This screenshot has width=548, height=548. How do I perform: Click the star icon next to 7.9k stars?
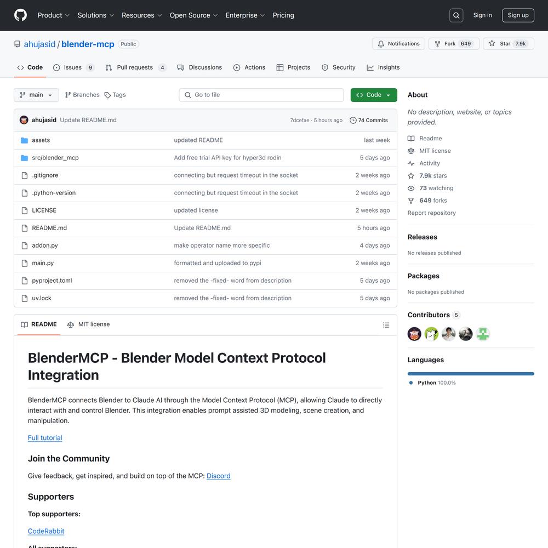coord(411,175)
